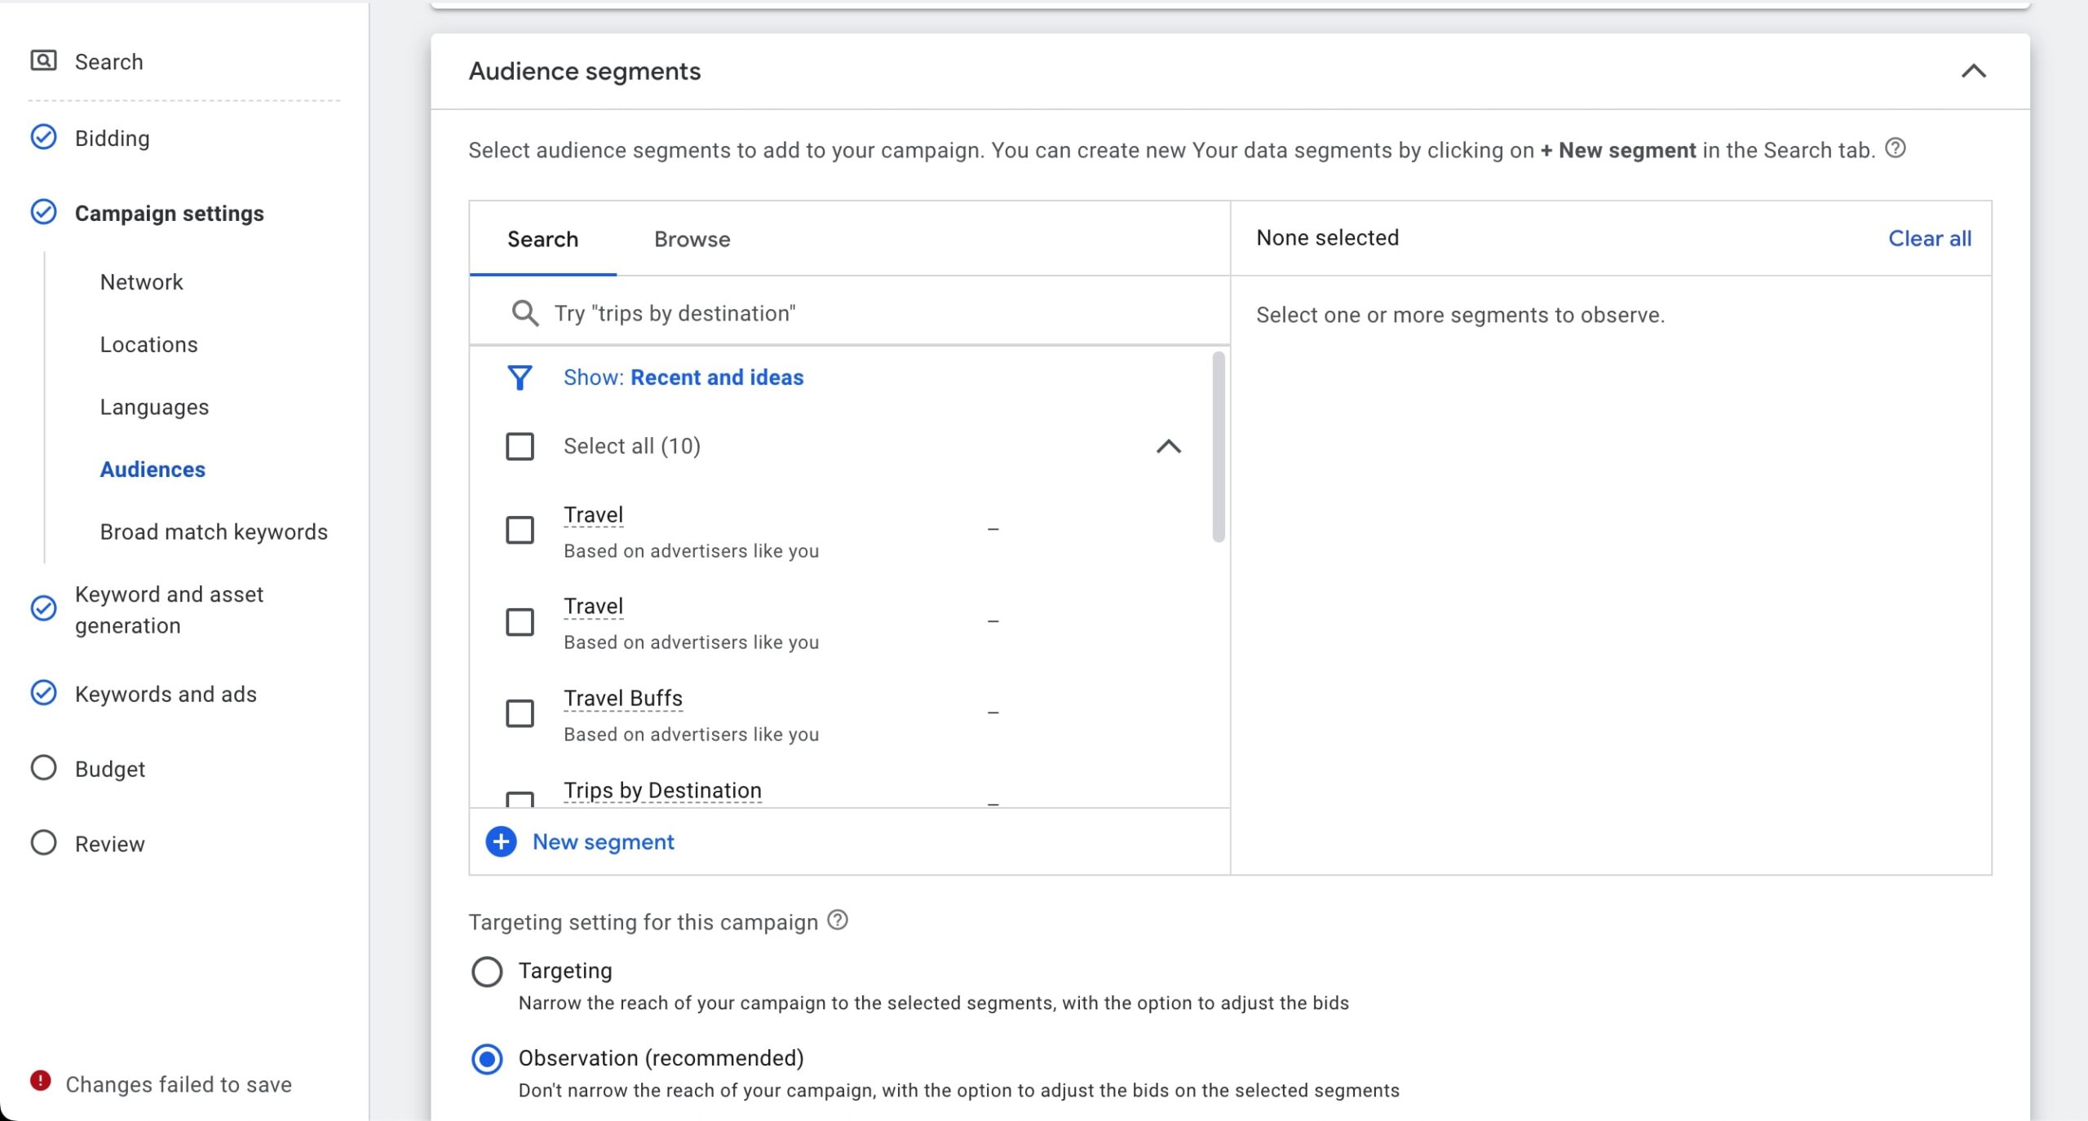Click the funnel filter icon beside Show options
Image resolution: width=2088 pixels, height=1121 pixels.
click(x=520, y=377)
